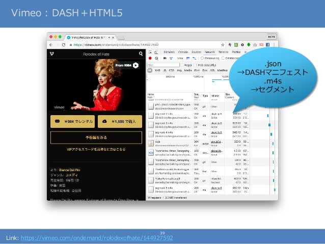Filter requests by Manifest type
The image size is (325, 244).
222,70
